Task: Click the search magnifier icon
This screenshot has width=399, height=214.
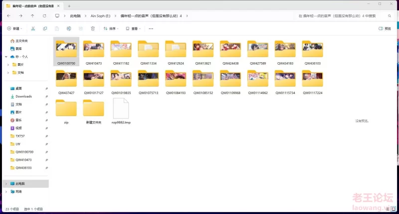Action: 390,16
